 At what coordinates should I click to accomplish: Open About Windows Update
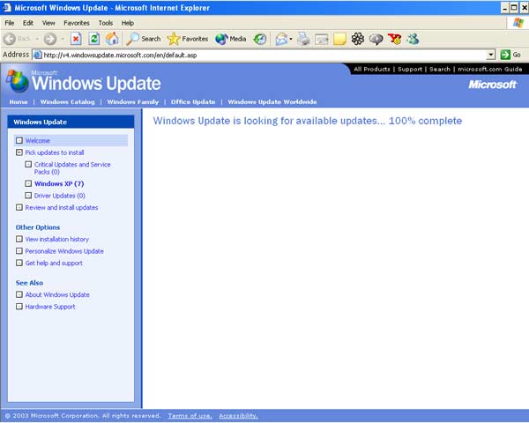[57, 294]
